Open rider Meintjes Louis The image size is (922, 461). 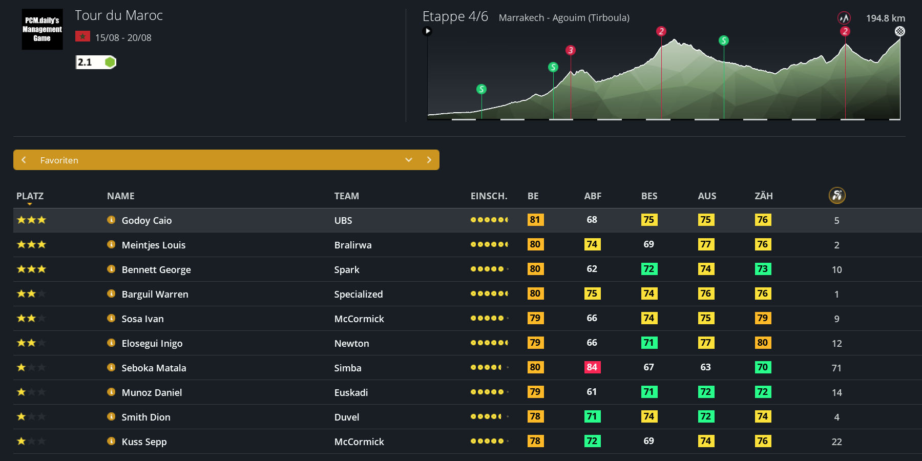coord(153,245)
